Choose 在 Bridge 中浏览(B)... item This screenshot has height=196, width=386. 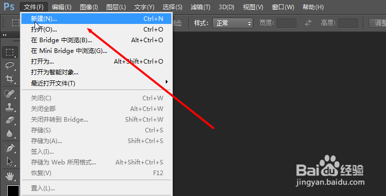point(96,40)
